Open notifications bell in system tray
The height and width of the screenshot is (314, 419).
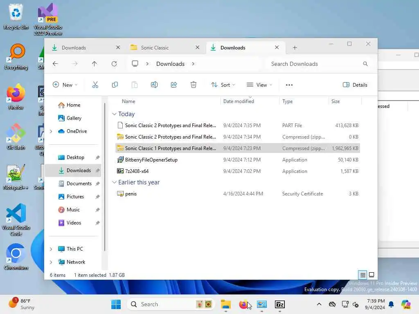tap(391, 304)
